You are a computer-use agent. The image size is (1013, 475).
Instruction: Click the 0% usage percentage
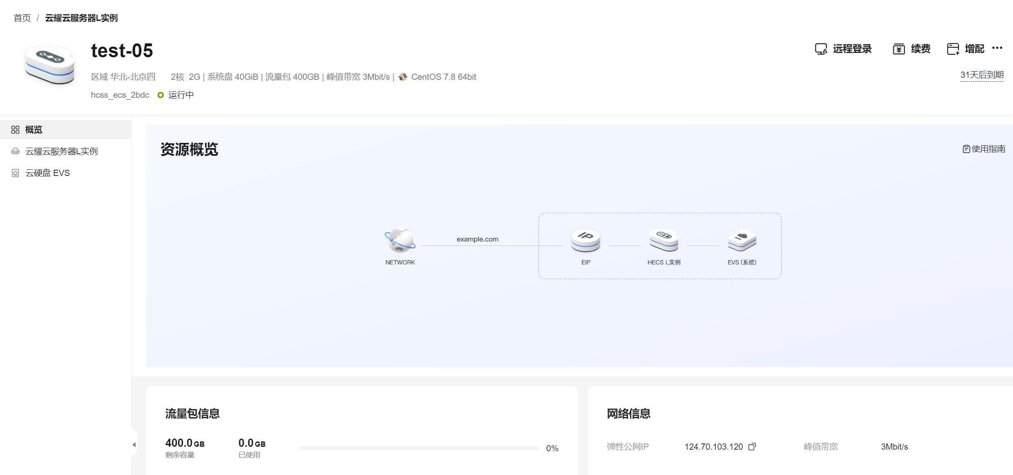(552, 448)
